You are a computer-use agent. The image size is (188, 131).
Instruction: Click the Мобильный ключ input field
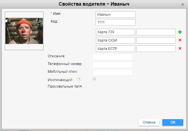(x=113, y=72)
